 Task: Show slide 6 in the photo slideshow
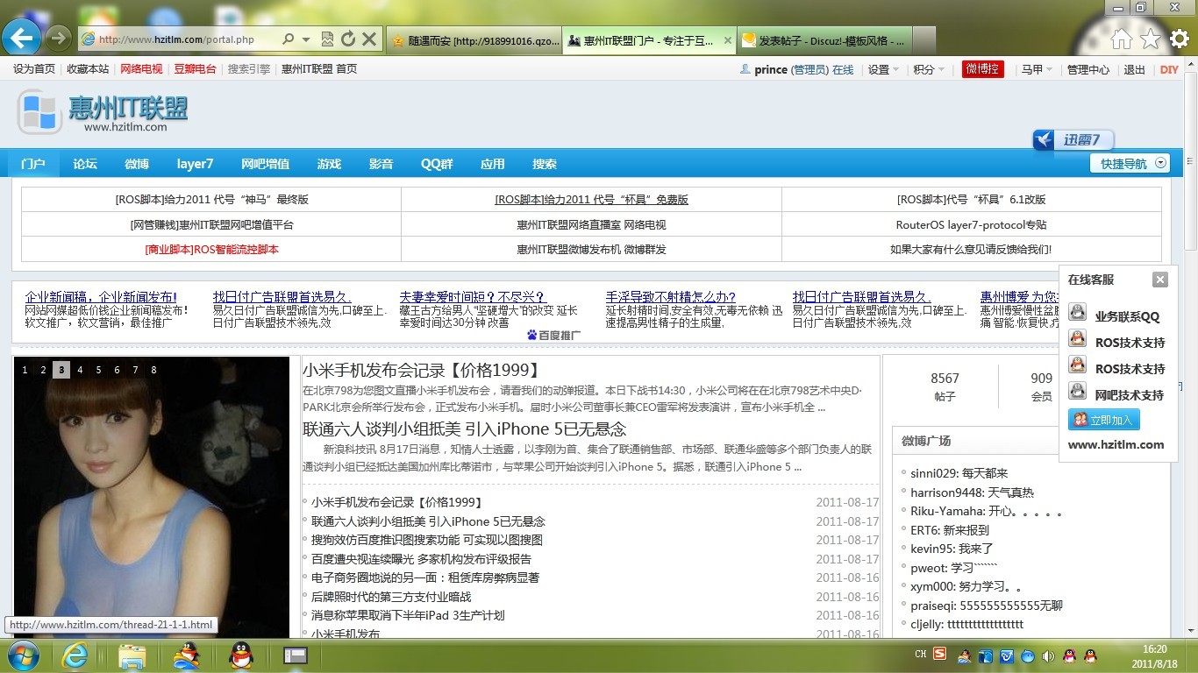[x=117, y=370]
